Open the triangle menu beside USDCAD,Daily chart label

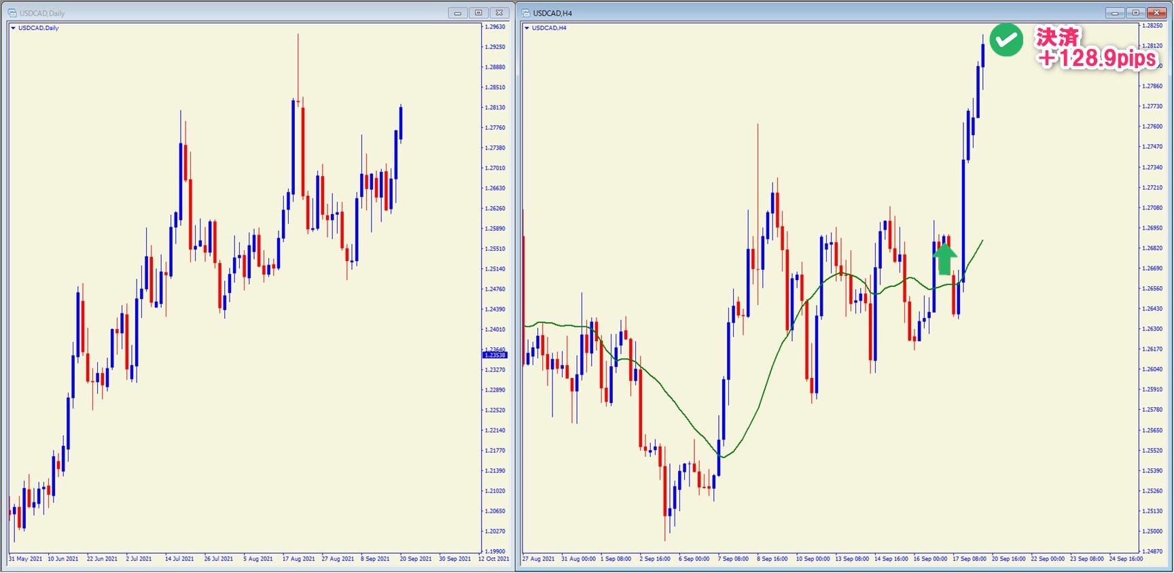click(13, 28)
